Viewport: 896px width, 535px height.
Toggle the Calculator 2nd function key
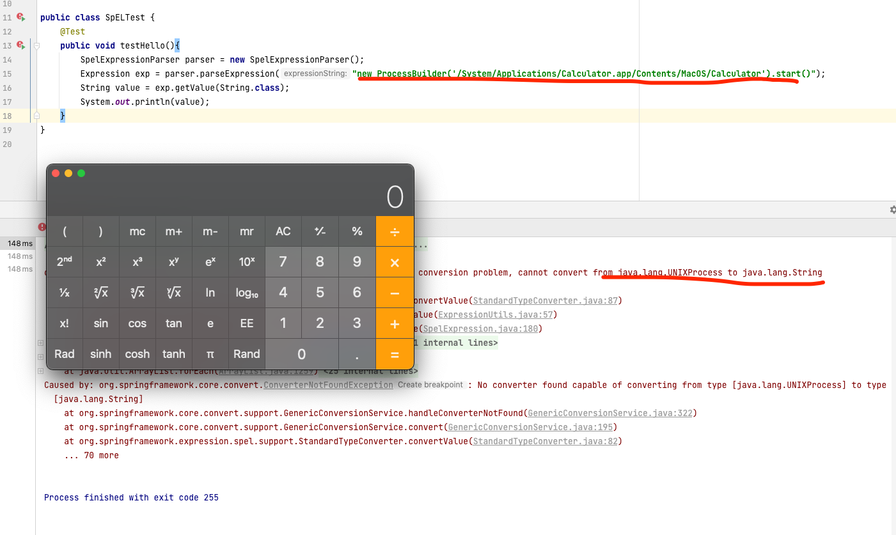click(x=65, y=262)
